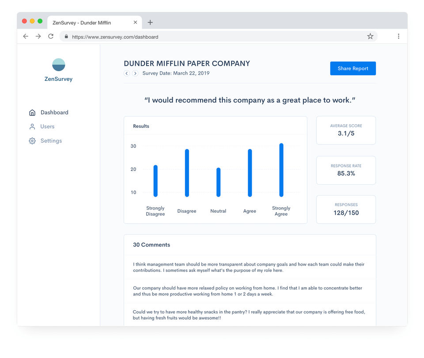Select the Strongly Agree bar
The width and height of the screenshot is (424, 358).
281,170
